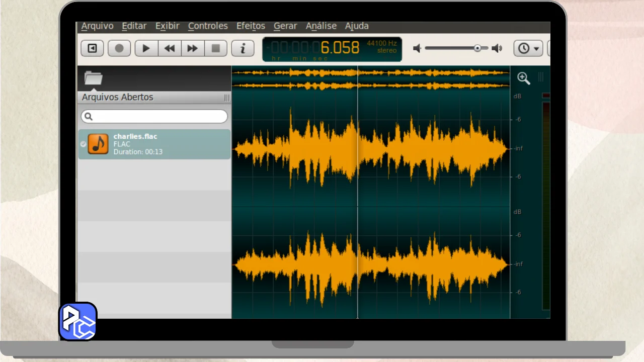Mute with the low-volume speaker icon
This screenshot has height=362, width=644.
click(x=417, y=48)
